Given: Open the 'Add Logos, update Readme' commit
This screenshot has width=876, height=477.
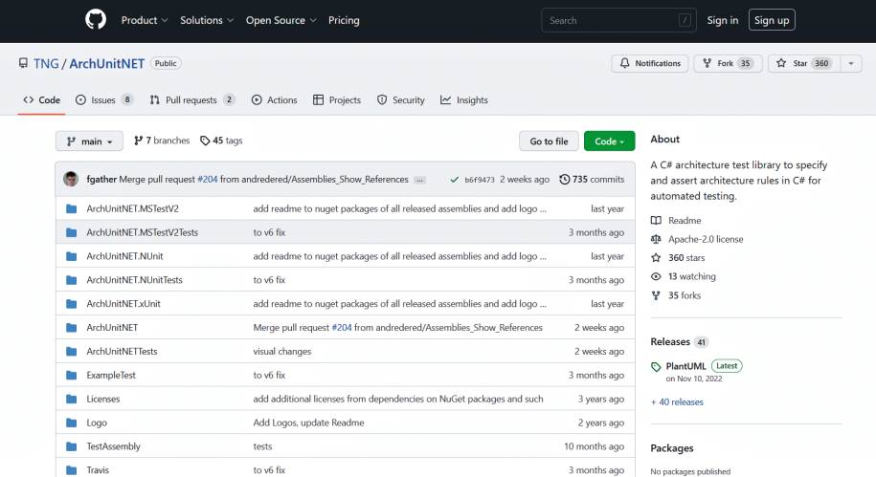Looking at the screenshot, I should 308,423.
